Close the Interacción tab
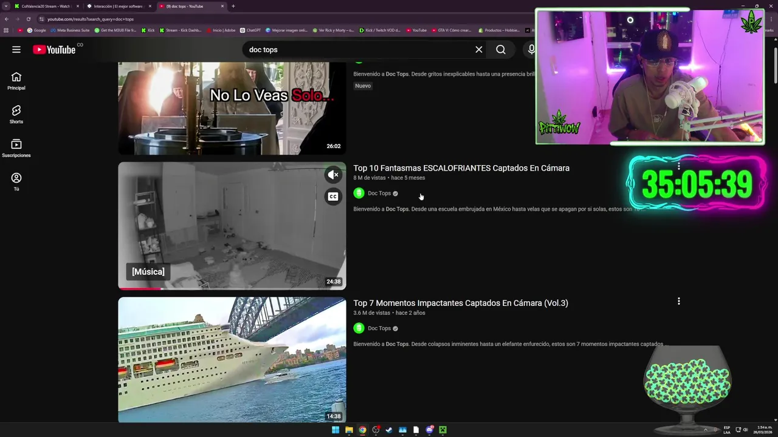 click(150, 6)
